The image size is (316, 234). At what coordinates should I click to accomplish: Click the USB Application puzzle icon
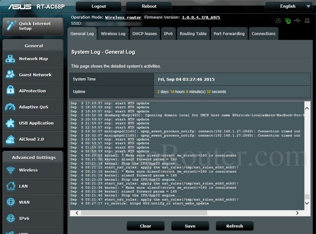[10, 123]
